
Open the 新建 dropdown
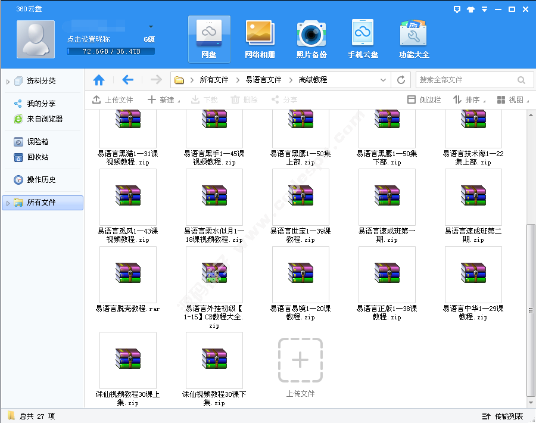point(164,100)
